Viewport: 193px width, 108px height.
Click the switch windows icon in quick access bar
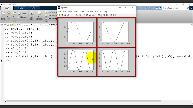(x=157, y=8)
